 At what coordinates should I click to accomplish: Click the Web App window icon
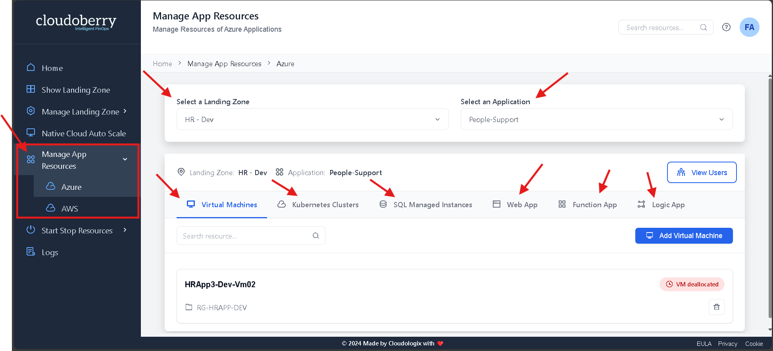pyautogui.click(x=496, y=204)
